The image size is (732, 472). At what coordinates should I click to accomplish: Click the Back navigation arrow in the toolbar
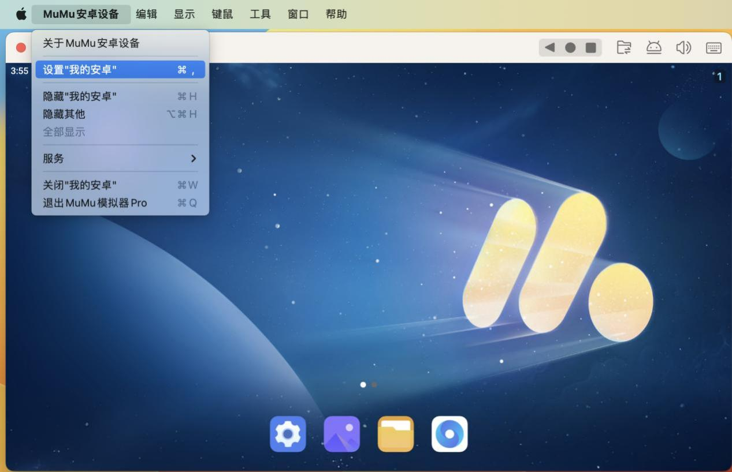[x=548, y=48]
